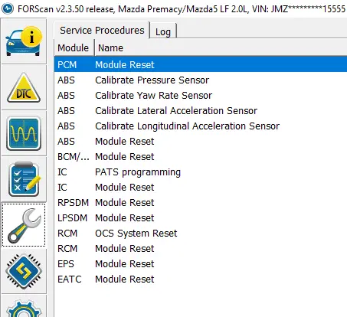The image size is (347, 317).
Task: Click the FORScan application logo icon
Action: [x=8, y=9]
